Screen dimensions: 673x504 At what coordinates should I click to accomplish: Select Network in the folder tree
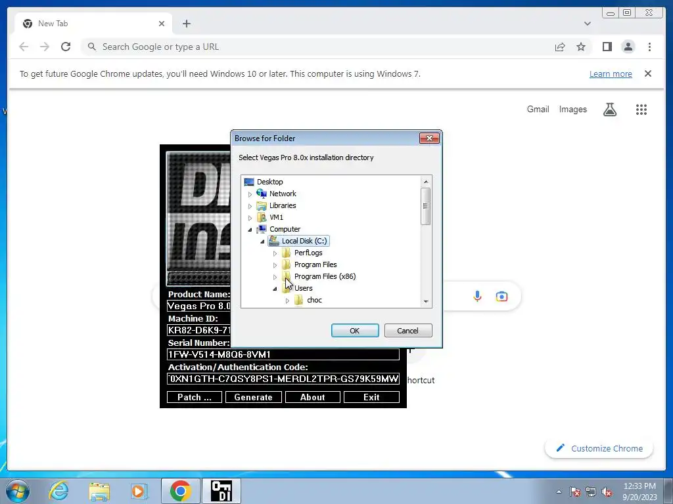[283, 194]
